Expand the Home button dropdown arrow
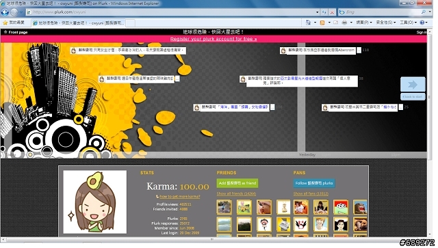Screen dimensions: 438x248 tap(315, 23)
